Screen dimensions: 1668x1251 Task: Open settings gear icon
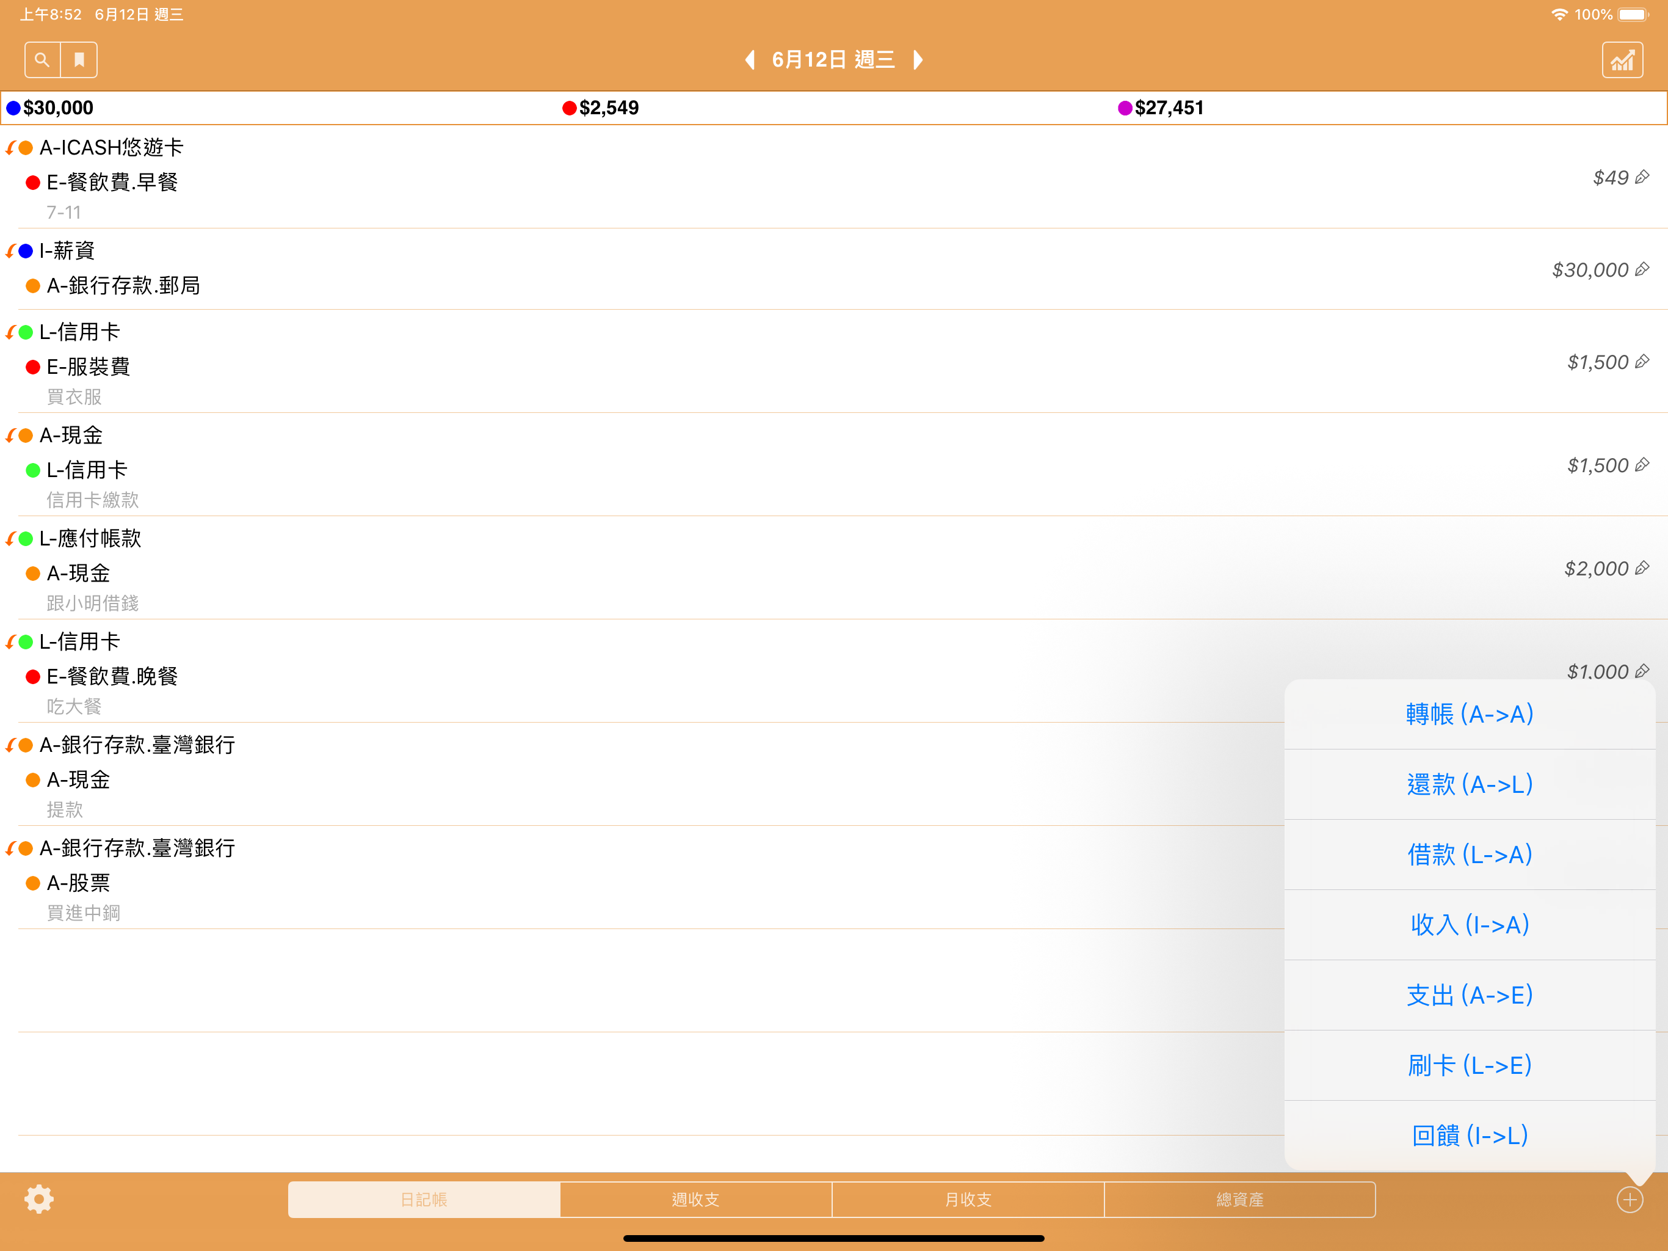tap(38, 1199)
